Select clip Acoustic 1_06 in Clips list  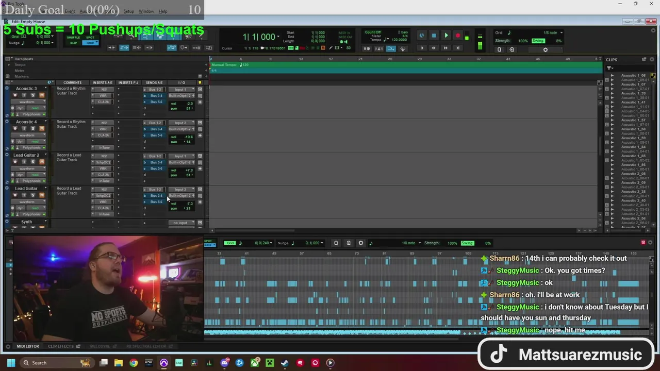(x=633, y=76)
